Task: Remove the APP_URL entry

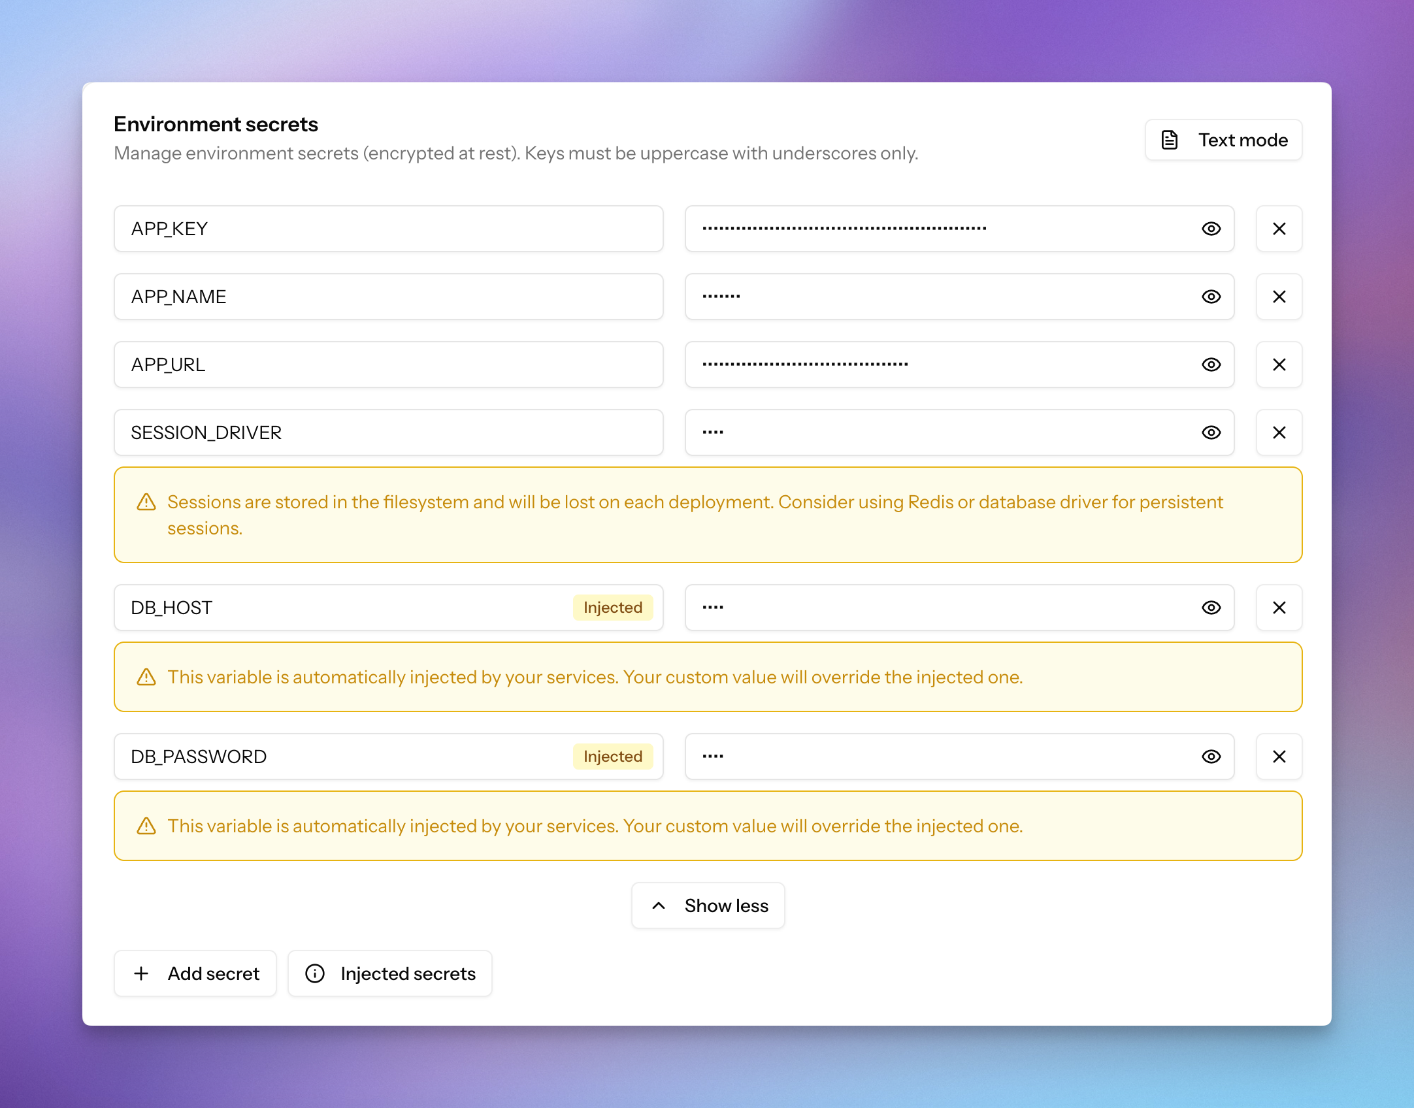Action: click(1279, 365)
